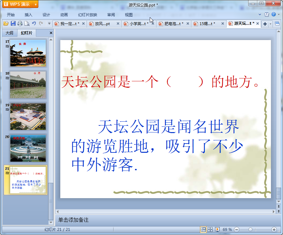This screenshot has height=235, width=283.
Task: Open the 开始 menu tab
Action: [11, 15]
